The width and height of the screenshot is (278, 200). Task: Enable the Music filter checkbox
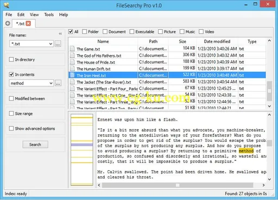point(182,32)
